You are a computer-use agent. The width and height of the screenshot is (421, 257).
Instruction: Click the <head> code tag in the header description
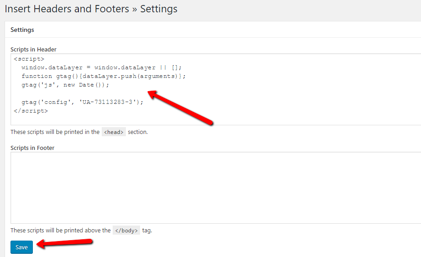114,132
